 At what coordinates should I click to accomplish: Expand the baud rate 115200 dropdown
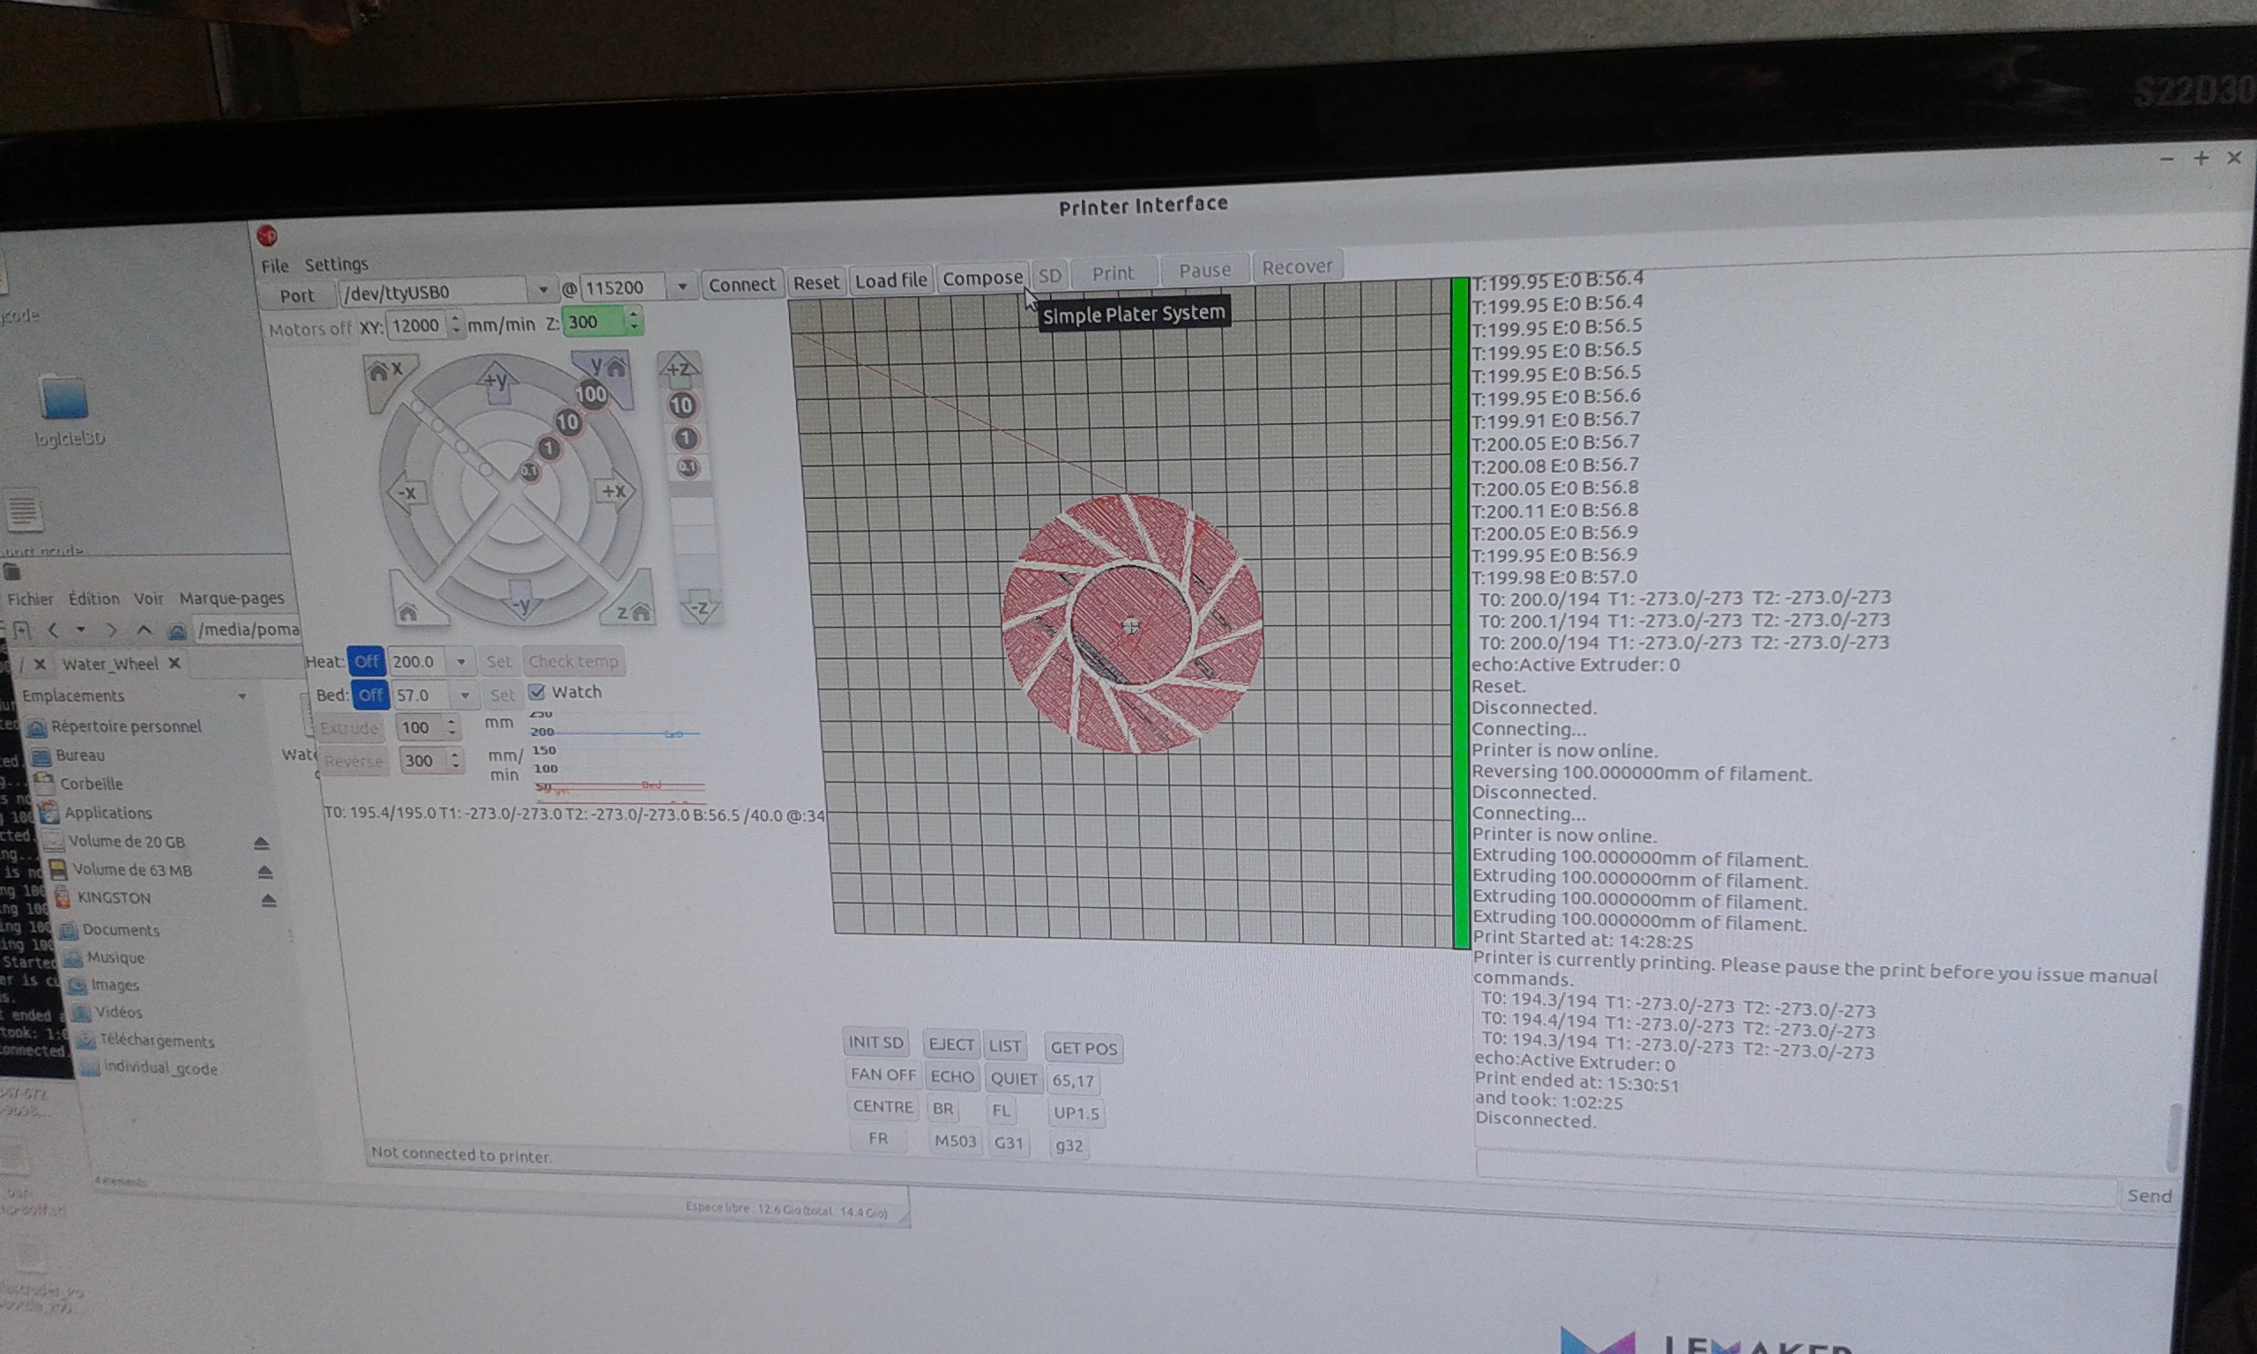click(682, 286)
